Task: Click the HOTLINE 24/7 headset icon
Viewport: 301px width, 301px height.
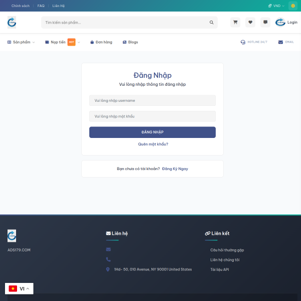Action: [x=243, y=42]
